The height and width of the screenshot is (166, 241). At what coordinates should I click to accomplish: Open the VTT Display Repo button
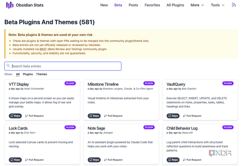click(15, 116)
